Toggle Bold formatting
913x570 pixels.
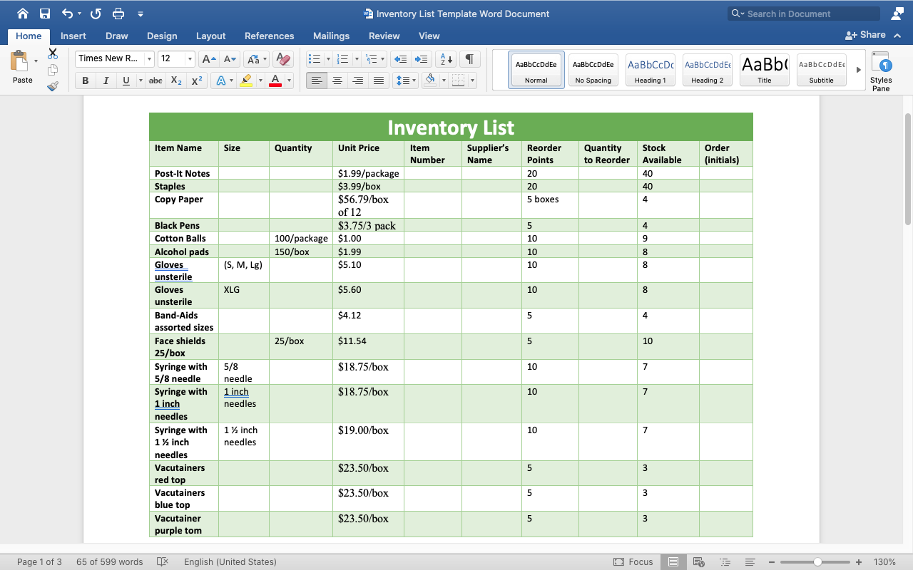pos(86,81)
